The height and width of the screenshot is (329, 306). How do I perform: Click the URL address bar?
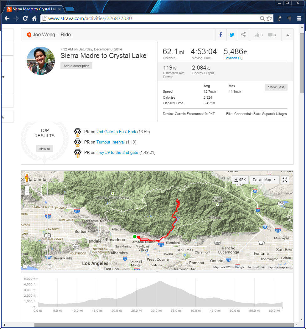pyautogui.click(x=150, y=18)
